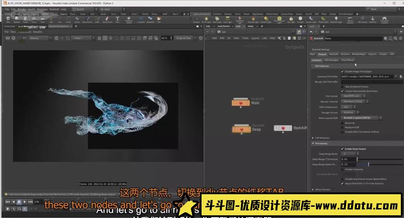The image size is (404, 218).
Task: Toggle Create Intermediate Directories checkbox
Action: [343, 91]
